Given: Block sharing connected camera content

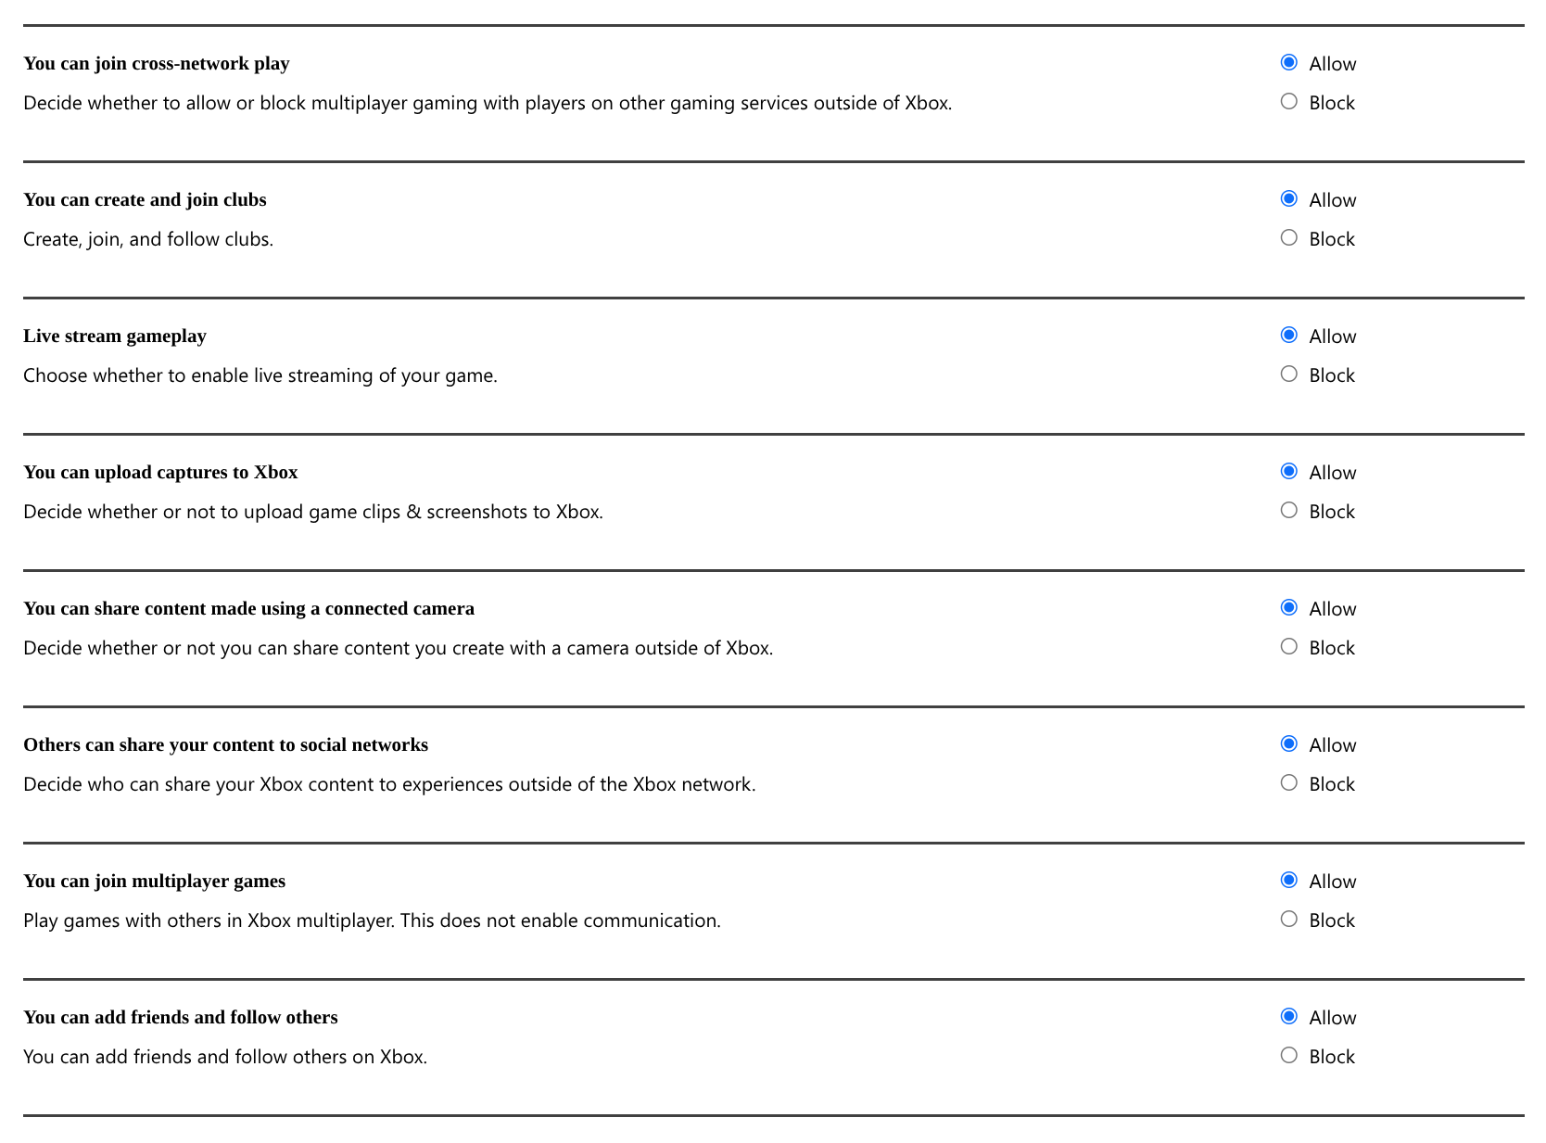Looking at the screenshot, I should click(x=1288, y=647).
